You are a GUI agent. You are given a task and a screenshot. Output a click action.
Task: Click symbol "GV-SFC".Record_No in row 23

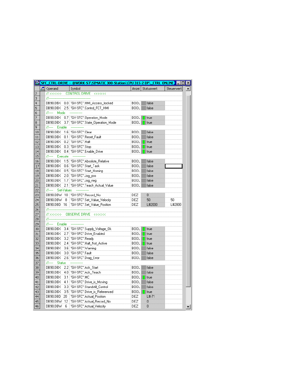point(86,195)
